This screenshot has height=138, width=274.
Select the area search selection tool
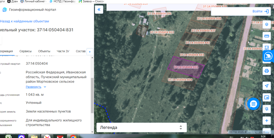267,47
